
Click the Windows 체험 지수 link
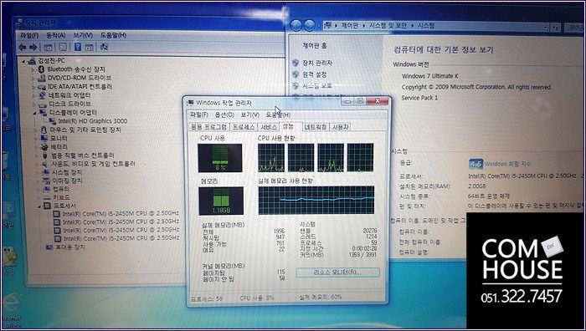pos(507,164)
